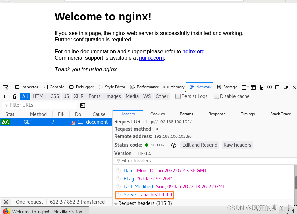Select Server header value apache/1.1.1.1
This screenshot has height=214, width=297.
(x=157, y=195)
